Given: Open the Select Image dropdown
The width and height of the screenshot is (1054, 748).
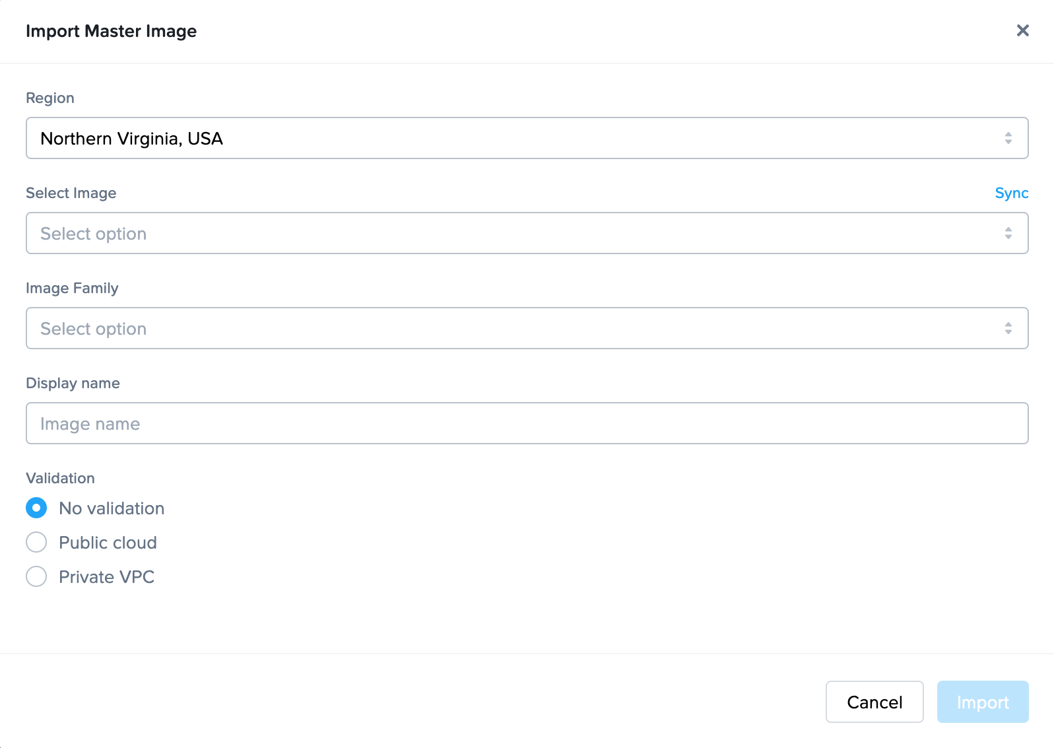Looking at the screenshot, I should point(527,232).
